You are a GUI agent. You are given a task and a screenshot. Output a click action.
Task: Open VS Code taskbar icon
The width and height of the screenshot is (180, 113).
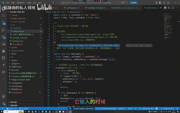pos(70,112)
